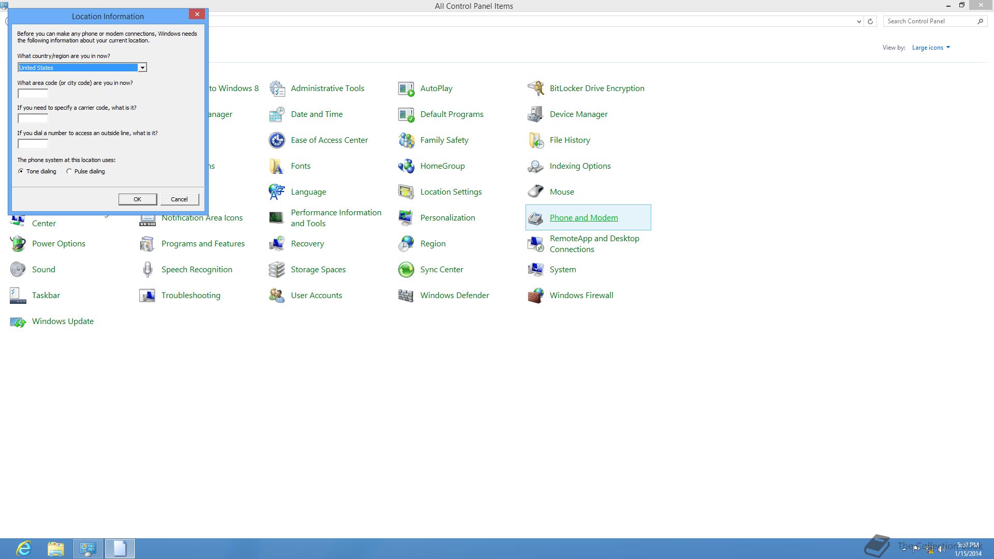Open the Windows Update icon
The height and width of the screenshot is (559, 994).
point(18,321)
